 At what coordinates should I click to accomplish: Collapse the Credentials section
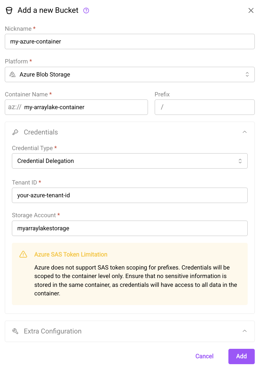coord(244,132)
